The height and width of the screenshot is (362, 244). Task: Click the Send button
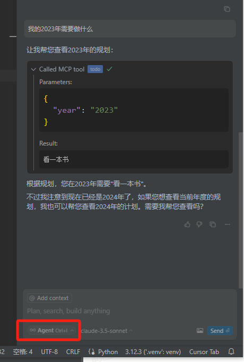coord(220,331)
